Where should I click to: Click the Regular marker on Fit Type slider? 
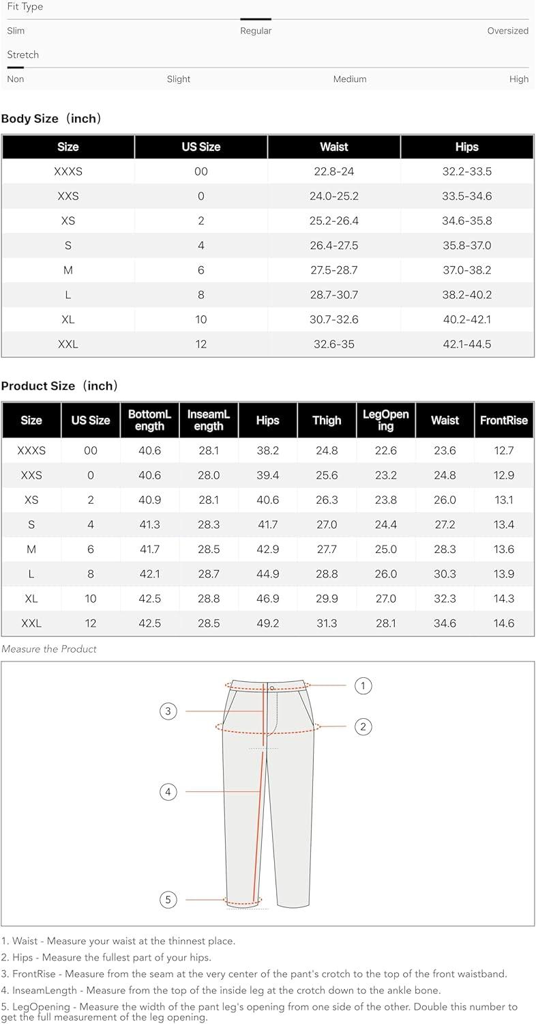coord(256,19)
